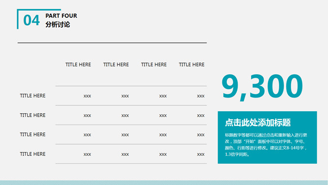
Task: Select the third column header "TITLE HERE"
Action: 154,64
